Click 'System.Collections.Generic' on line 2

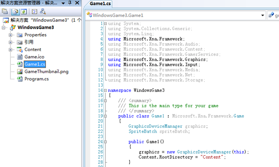click(x=157, y=29)
